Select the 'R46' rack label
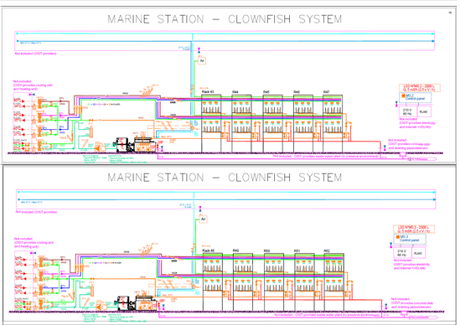 (x=297, y=92)
